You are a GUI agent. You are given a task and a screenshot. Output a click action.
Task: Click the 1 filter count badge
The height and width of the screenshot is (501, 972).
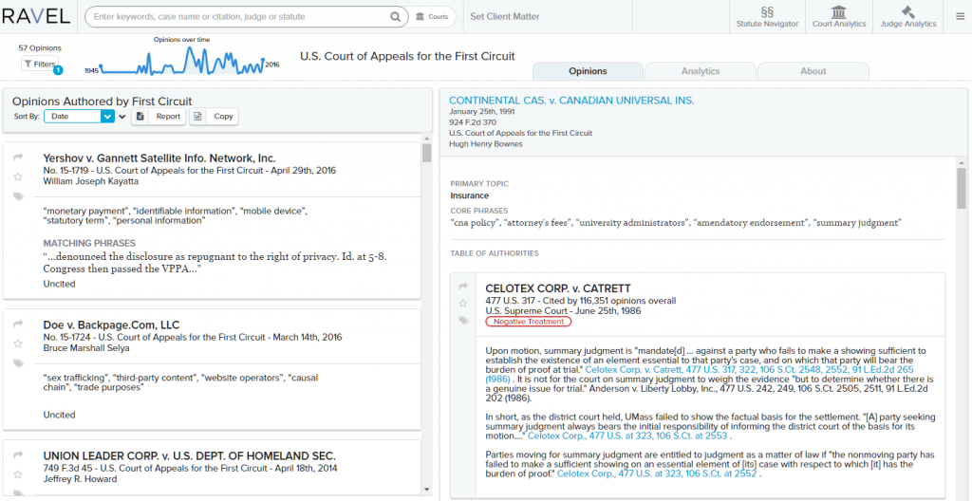tap(58, 70)
